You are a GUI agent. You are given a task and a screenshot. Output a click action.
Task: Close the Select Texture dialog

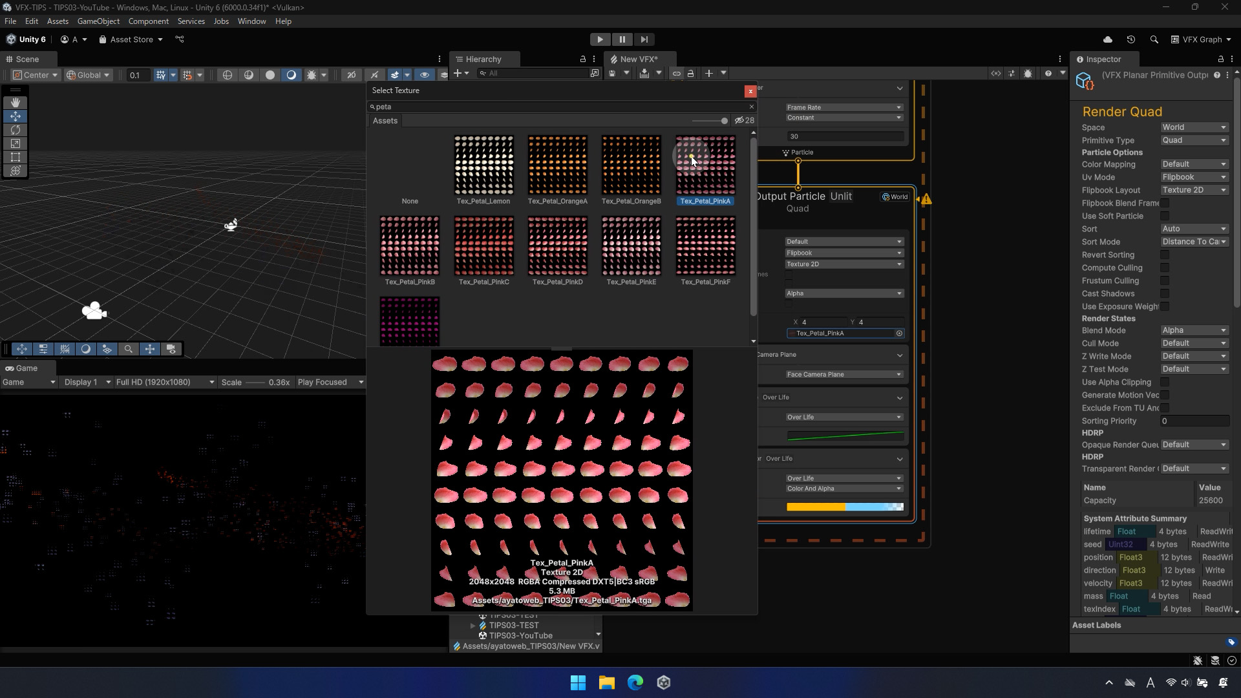click(x=750, y=91)
